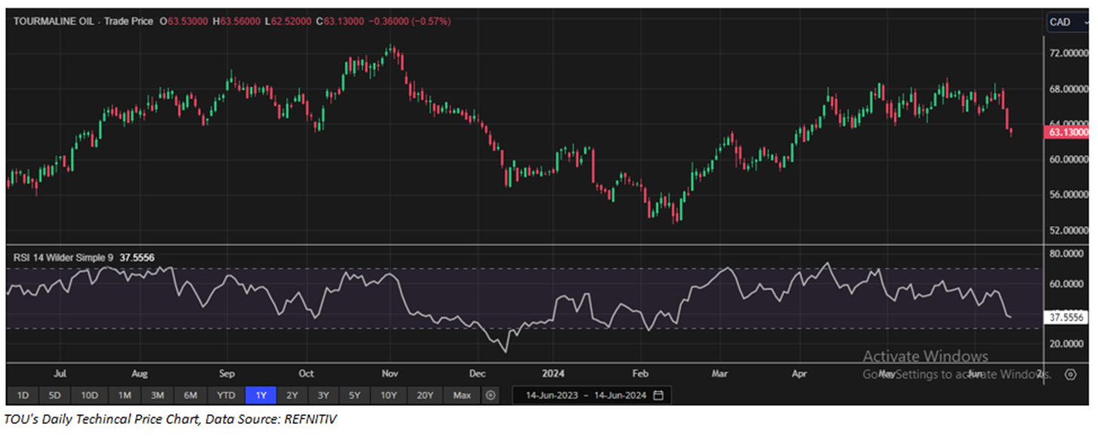Click the high price H63.56000 value
Viewport: 1098px width, 436px height.
(236, 21)
